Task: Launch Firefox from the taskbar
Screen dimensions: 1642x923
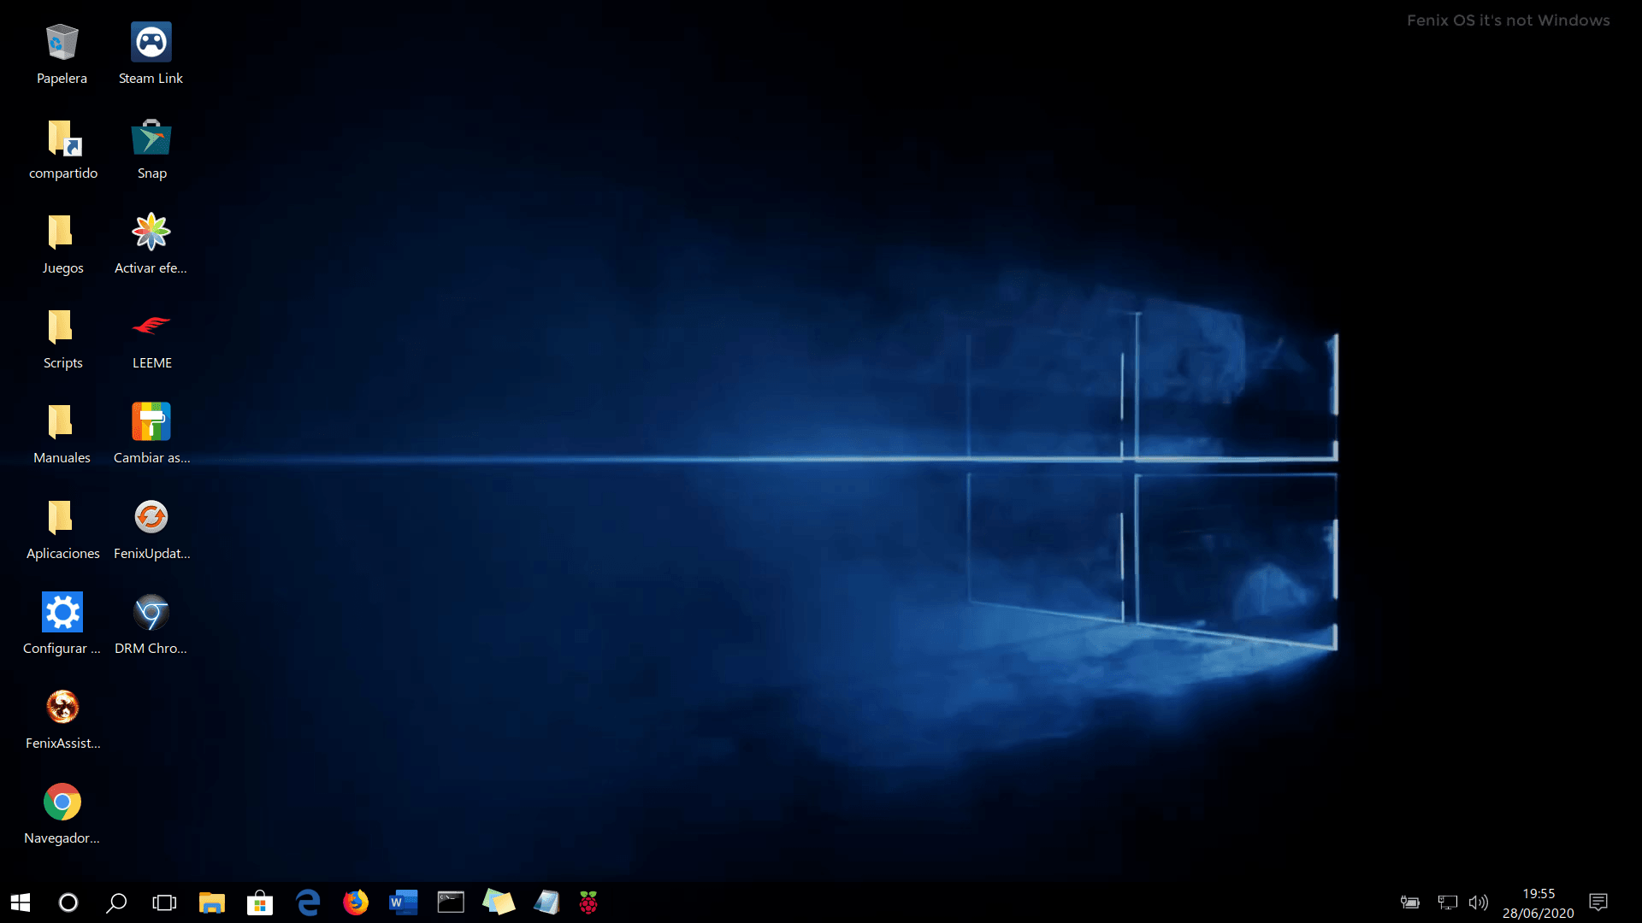Action: coord(356,902)
